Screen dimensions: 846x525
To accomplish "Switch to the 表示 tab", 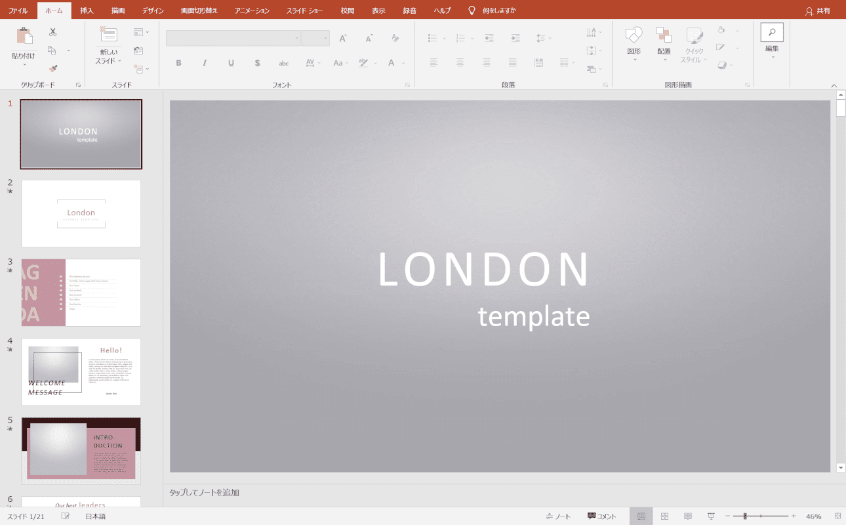I will [378, 10].
